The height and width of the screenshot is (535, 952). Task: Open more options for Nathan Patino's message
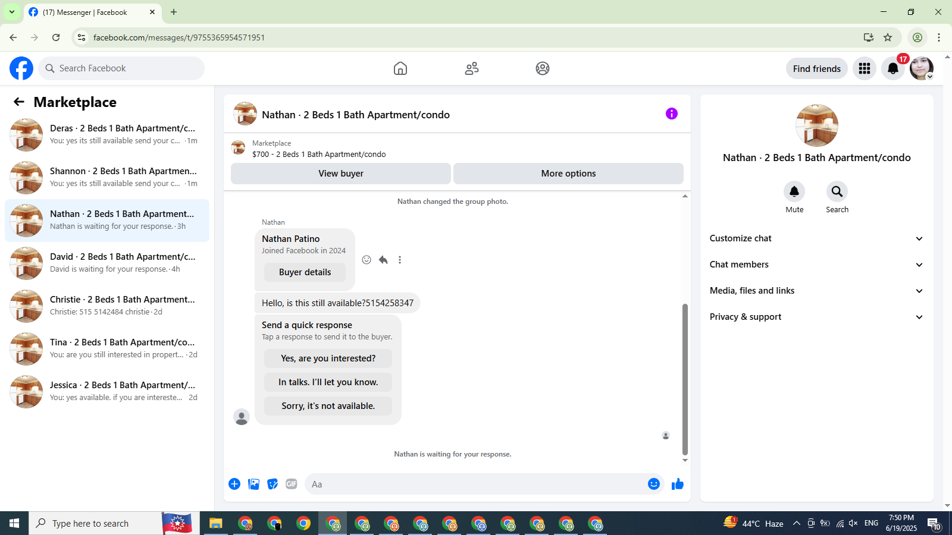400,260
